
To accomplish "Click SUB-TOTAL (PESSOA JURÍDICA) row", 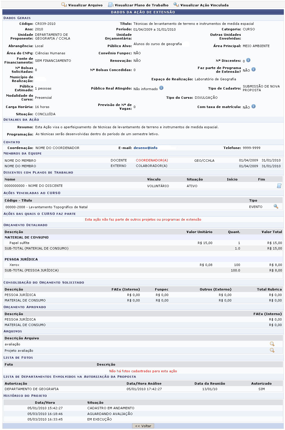I will point(143,270).
